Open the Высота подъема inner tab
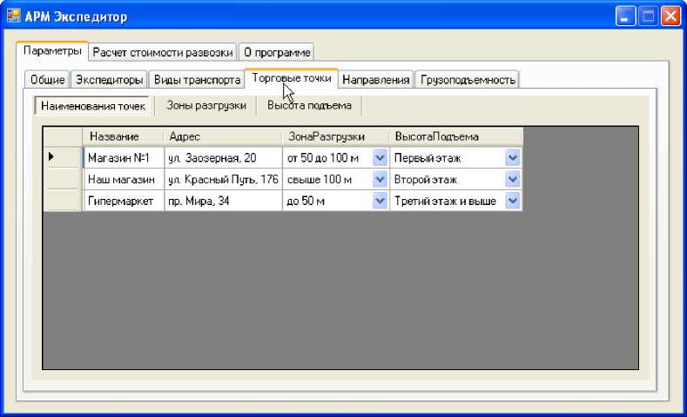Viewport: 687px width, 417px height. [x=309, y=106]
